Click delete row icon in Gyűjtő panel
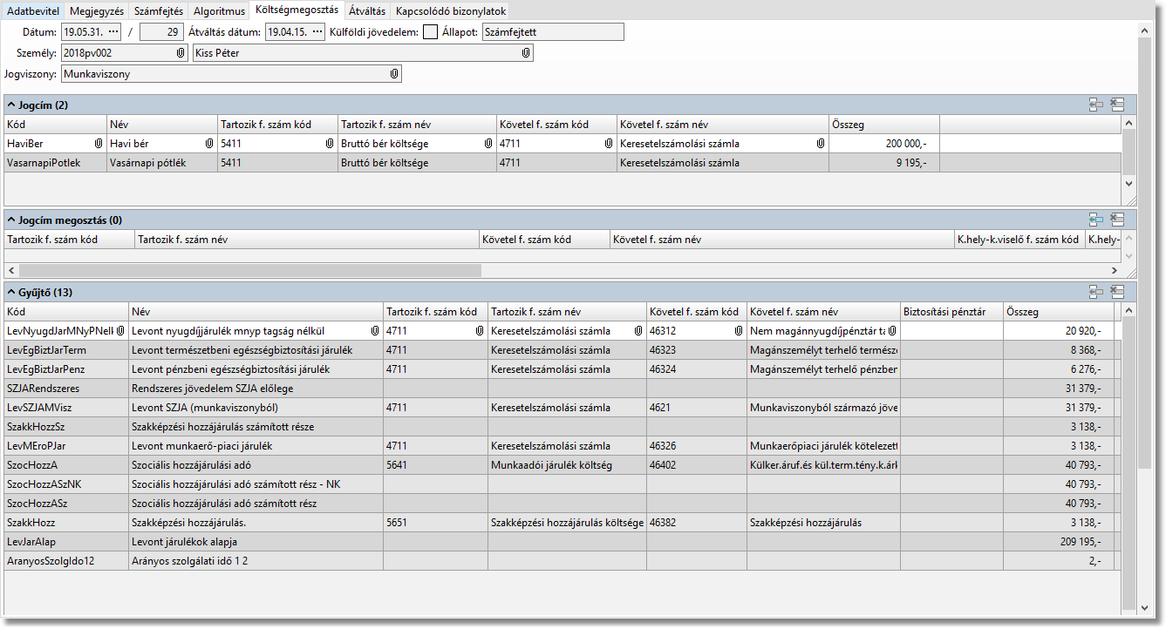This screenshot has width=1166, height=629. tap(1117, 292)
